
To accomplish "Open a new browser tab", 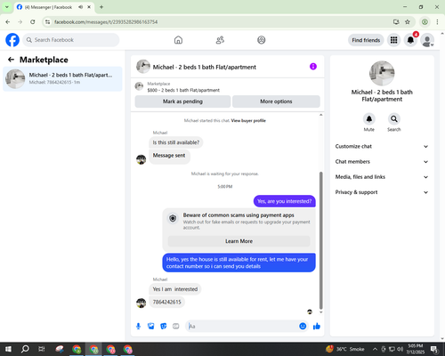I will tap(101, 7).
